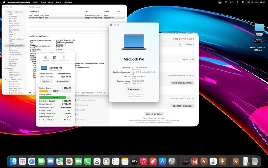Open Finder from the Dock
268x168 pixels.
[x=13, y=161]
